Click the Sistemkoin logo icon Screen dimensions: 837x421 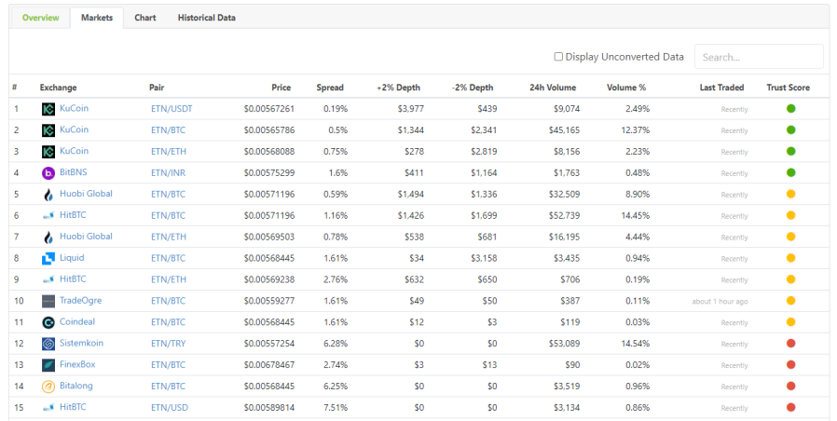48,344
